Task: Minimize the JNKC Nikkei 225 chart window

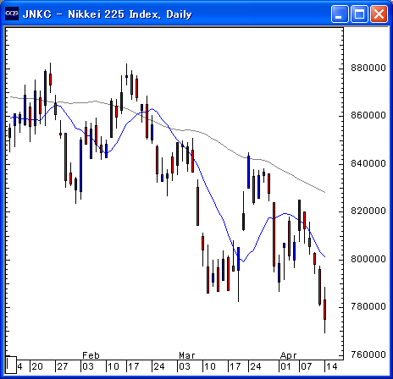Action: (x=340, y=14)
